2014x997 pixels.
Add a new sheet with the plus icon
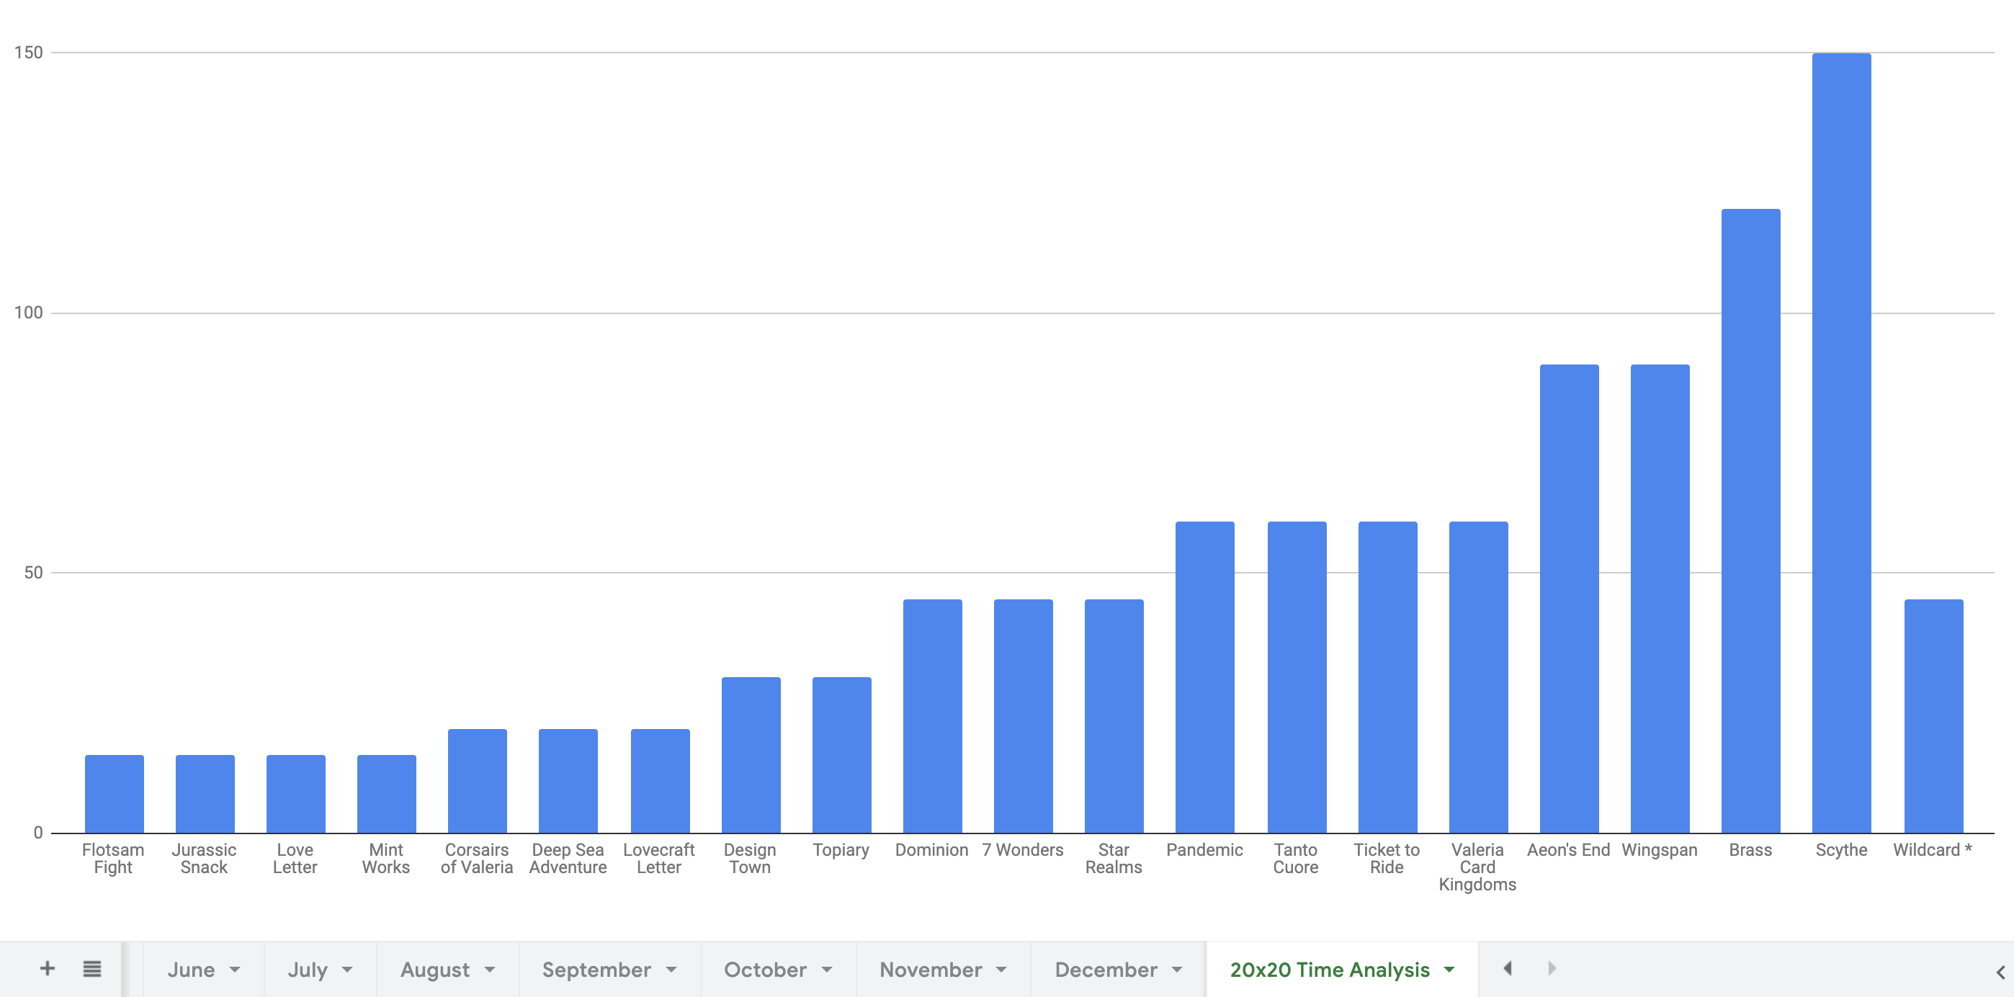click(x=47, y=968)
